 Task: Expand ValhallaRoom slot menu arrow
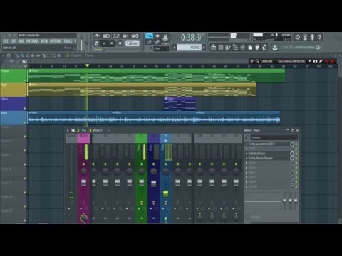pos(247,154)
